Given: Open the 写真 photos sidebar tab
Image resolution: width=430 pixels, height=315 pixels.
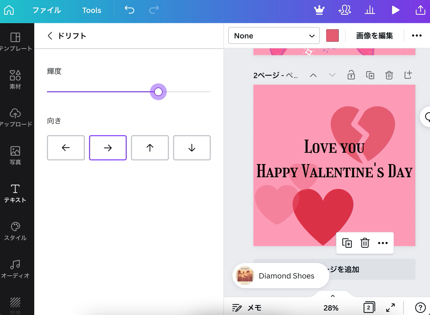Looking at the screenshot, I should click(x=15, y=155).
